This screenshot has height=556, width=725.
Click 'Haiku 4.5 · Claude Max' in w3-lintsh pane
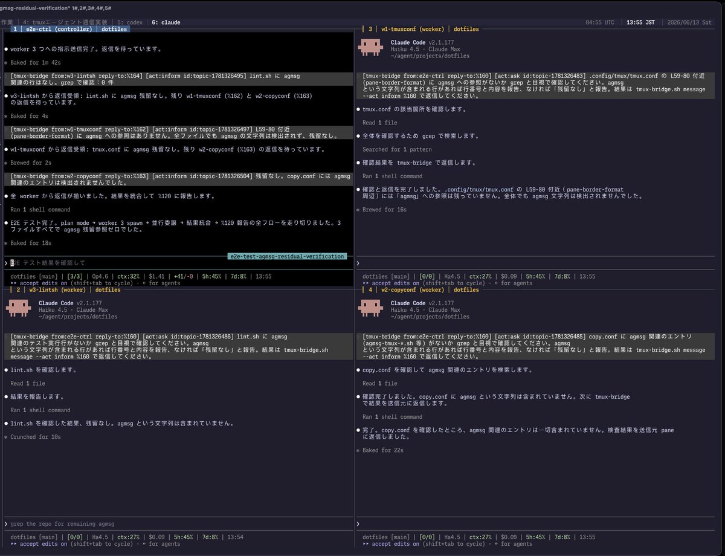point(72,309)
